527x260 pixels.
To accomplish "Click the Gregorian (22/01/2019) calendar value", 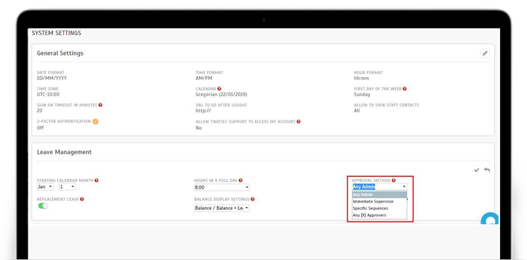I will (221, 95).
